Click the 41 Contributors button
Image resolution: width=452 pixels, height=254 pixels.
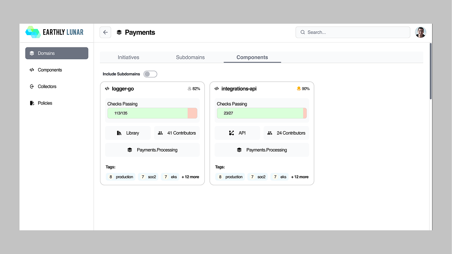[177, 133]
